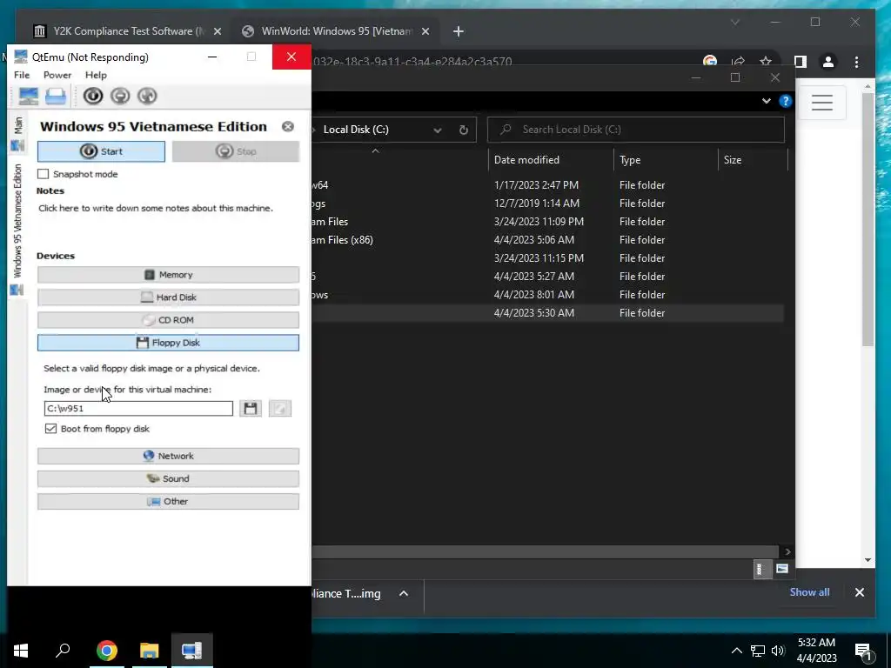Screen dimensions: 891x668
Task: Toggle Chrome side panel icon
Action: pos(801,62)
